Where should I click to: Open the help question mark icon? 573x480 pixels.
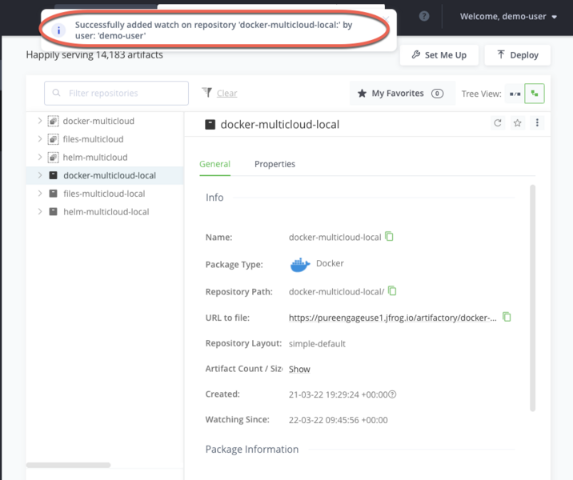click(x=424, y=16)
